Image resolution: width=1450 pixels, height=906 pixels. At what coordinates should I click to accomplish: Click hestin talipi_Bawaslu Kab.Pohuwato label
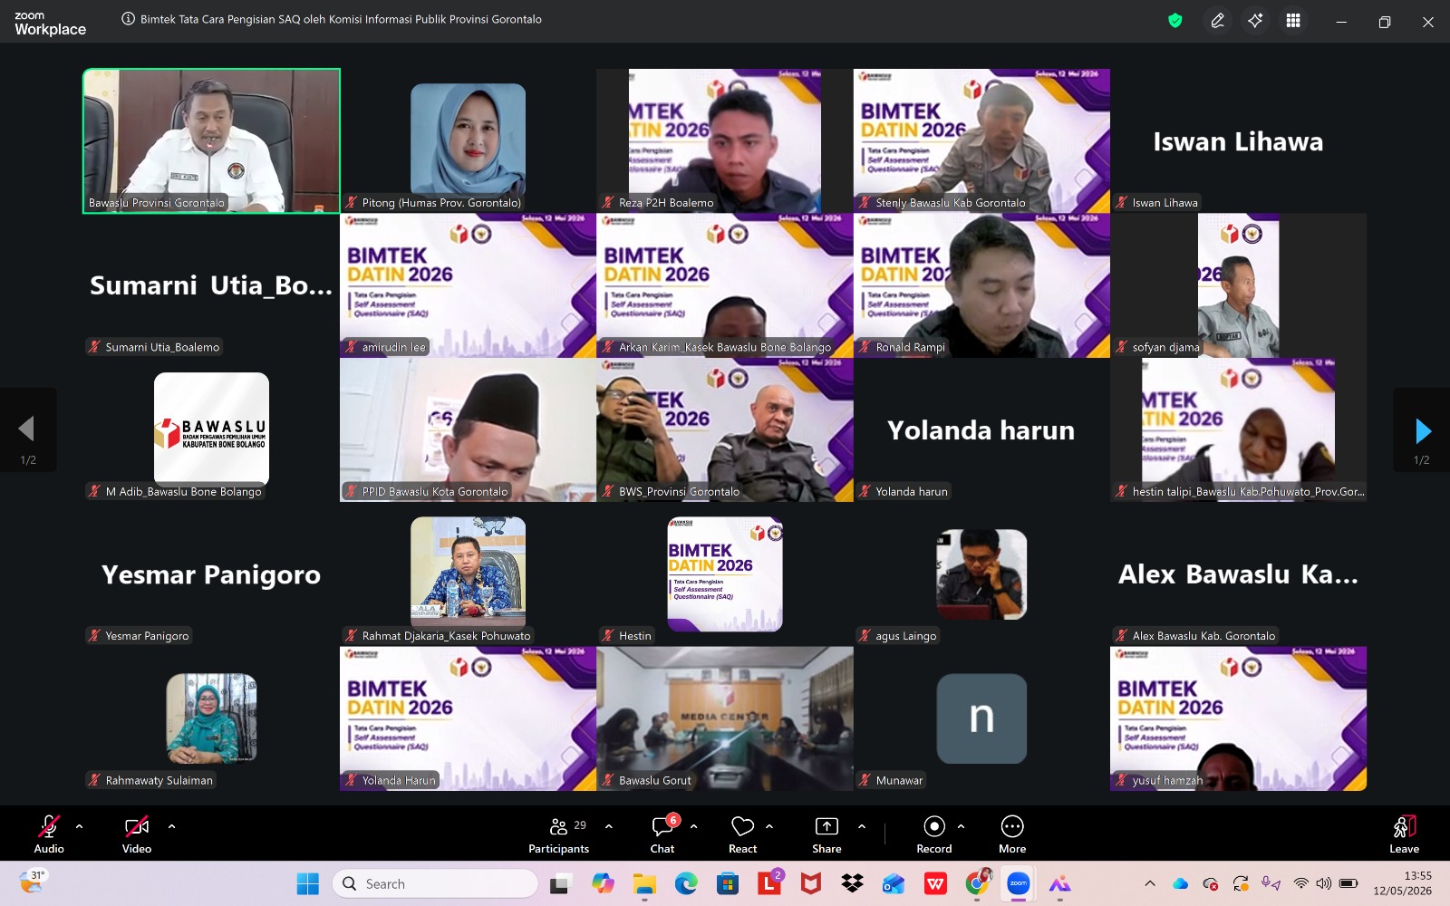[x=1248, y=492]
